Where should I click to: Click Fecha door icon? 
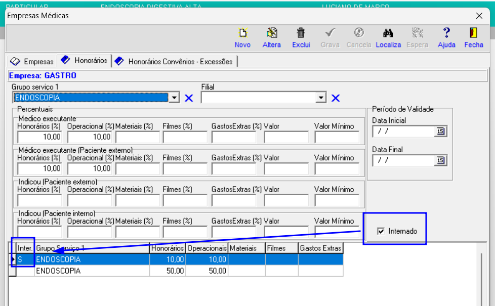click(474, 33)
